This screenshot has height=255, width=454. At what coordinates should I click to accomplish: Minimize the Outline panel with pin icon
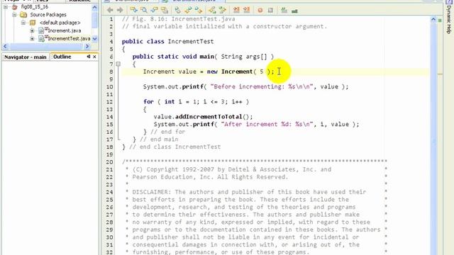click(88, 57)
